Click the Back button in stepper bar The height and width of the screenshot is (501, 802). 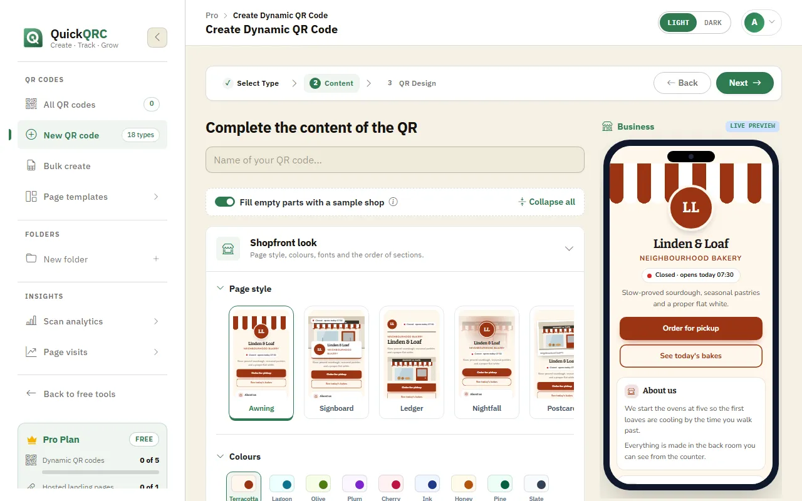pyautogui.click(x=682, y=83)
